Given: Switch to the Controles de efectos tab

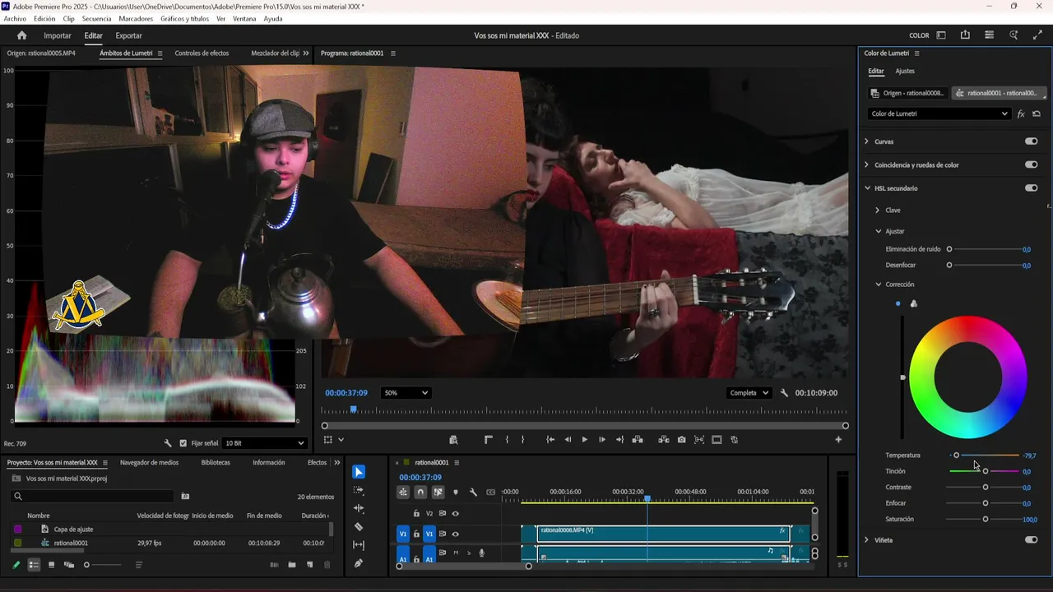Looking at the screenshot, I should coord(202,53).
